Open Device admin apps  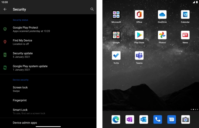48,123
